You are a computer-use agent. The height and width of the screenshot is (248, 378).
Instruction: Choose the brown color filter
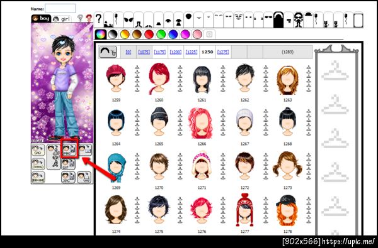tap(137, 35)
